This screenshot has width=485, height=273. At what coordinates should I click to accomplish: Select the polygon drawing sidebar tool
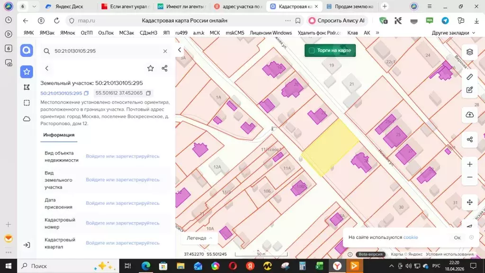coord(27,87)
